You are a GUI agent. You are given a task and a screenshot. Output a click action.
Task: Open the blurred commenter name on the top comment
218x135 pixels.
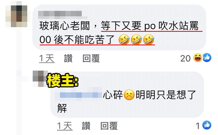(63, 15)
